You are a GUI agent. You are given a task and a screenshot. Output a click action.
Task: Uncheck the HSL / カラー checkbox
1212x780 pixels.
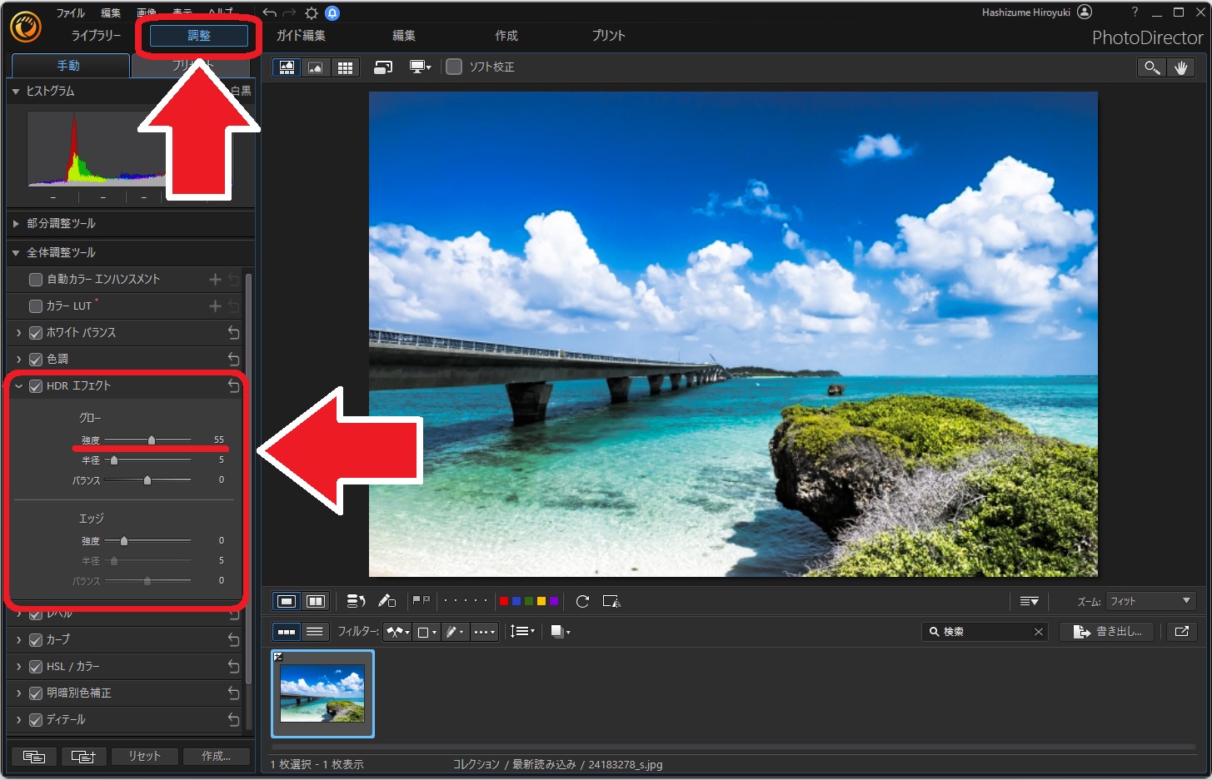[x=36, y=667]
